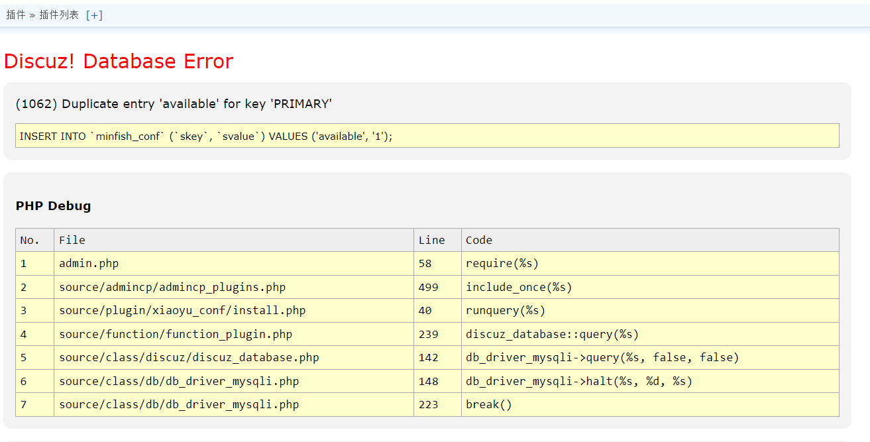Select the discuz_database::query(%s) code cell
This screenshot has width=870, height=442.
point(651,334)
